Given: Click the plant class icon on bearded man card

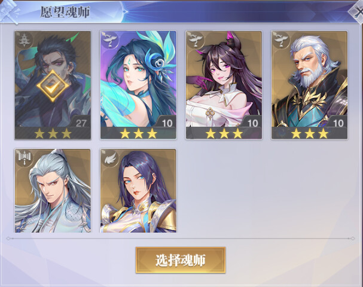Looking at the screenshot, I should 280,40.
